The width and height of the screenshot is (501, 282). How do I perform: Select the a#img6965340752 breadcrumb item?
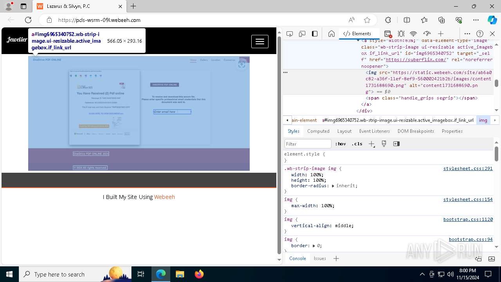pyautogui.click(x=398, y=120)
